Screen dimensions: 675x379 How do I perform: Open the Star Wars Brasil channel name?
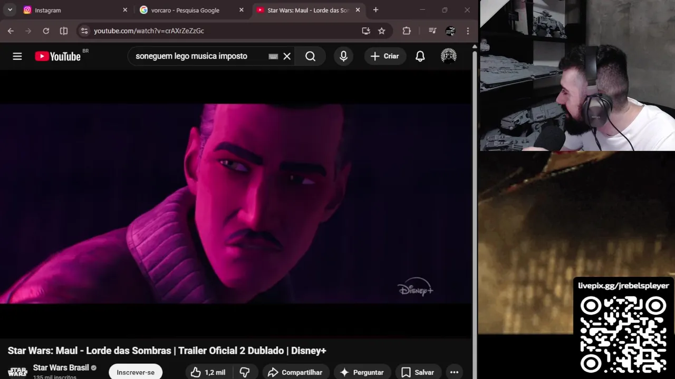[61, 368]
